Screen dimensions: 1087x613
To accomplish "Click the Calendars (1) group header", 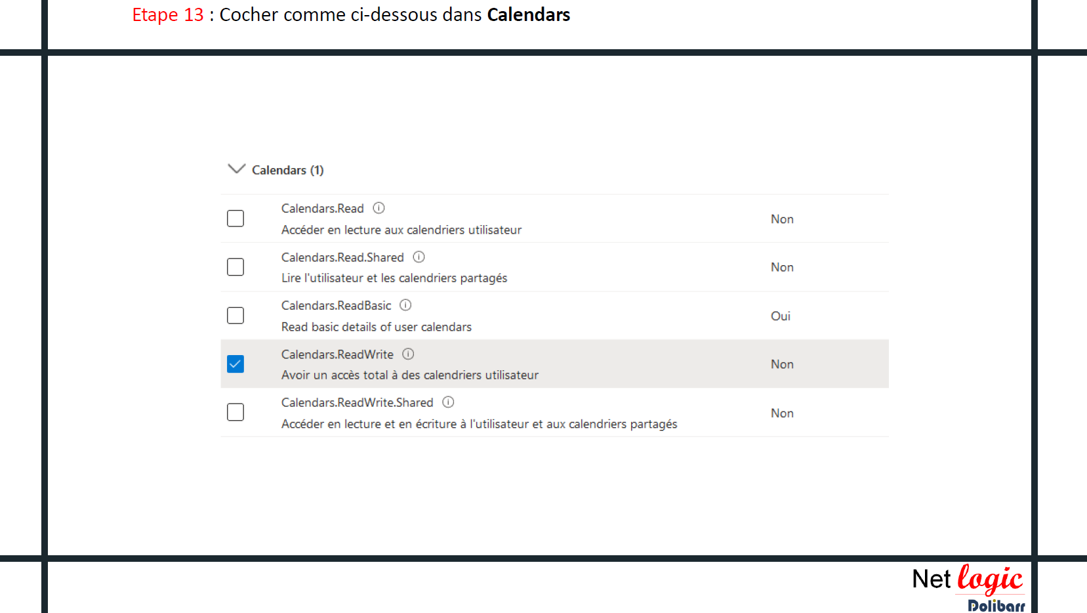I will coord(287,171).
